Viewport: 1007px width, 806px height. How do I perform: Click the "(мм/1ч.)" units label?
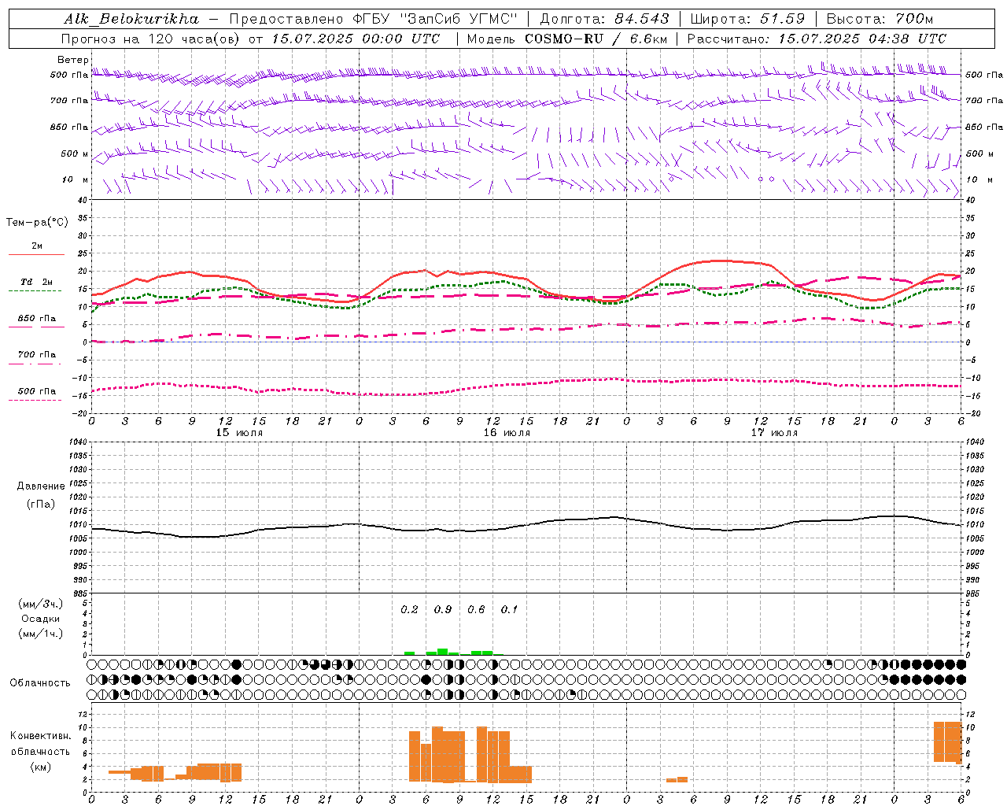click(41, 634)
